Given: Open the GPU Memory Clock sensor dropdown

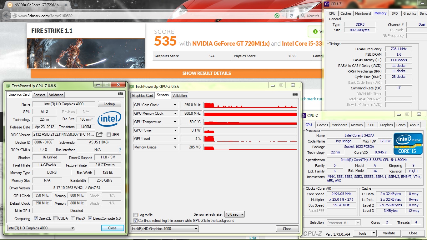Looking at the screenshot, I should point(175,113).
